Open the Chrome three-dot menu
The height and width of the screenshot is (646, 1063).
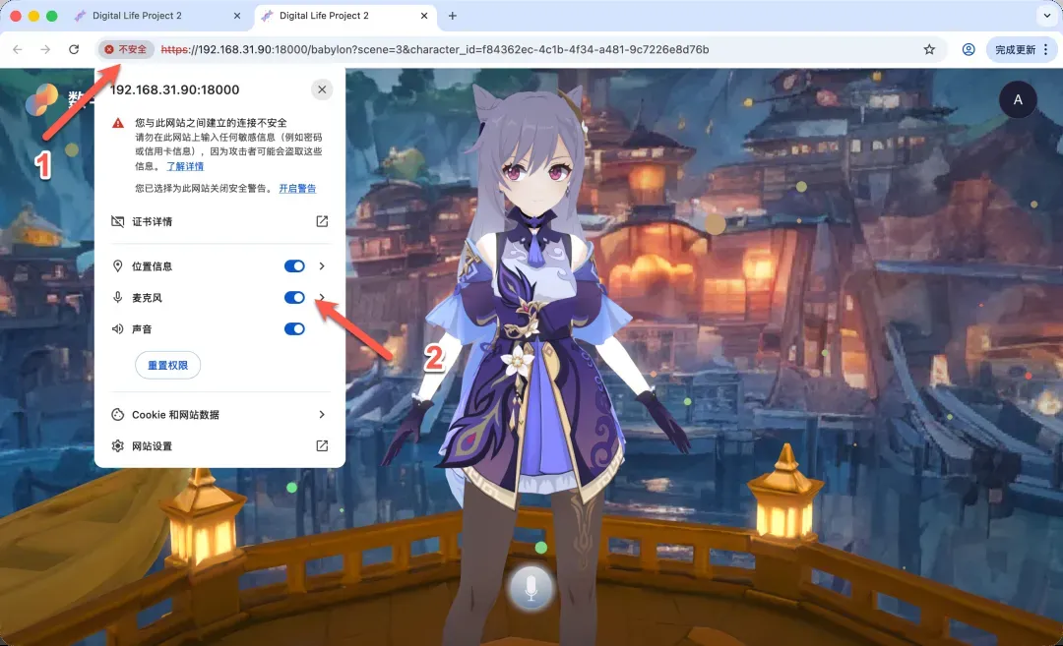pyautogui.click(x=1046, y=49)
